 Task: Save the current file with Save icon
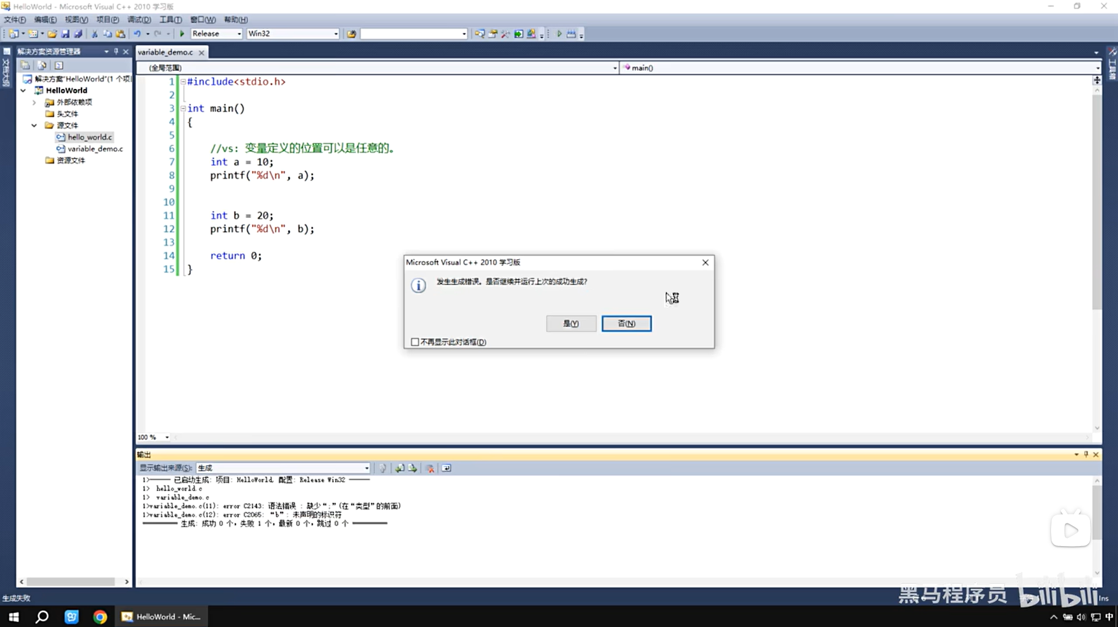(x=65, y=34)
